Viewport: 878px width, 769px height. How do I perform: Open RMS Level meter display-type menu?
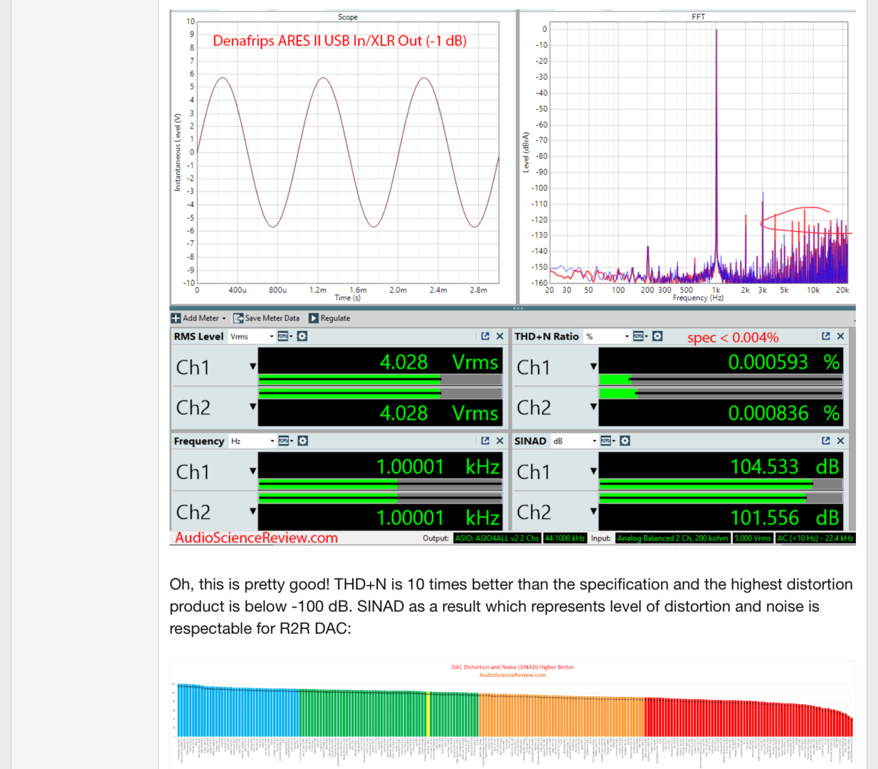(x=285, y=336)
